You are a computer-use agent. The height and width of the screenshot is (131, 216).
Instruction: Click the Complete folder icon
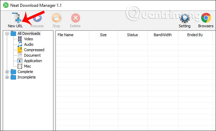(13, 72)
